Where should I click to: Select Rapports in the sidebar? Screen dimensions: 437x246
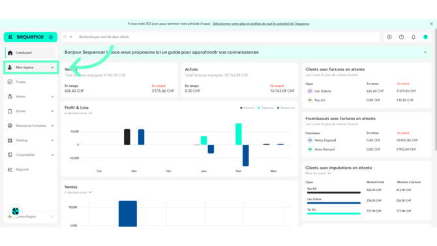(x=31, y=169)
